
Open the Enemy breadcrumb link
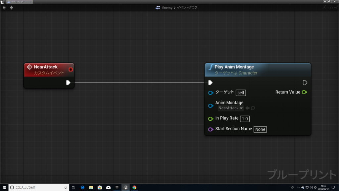[x=167, y=8]
